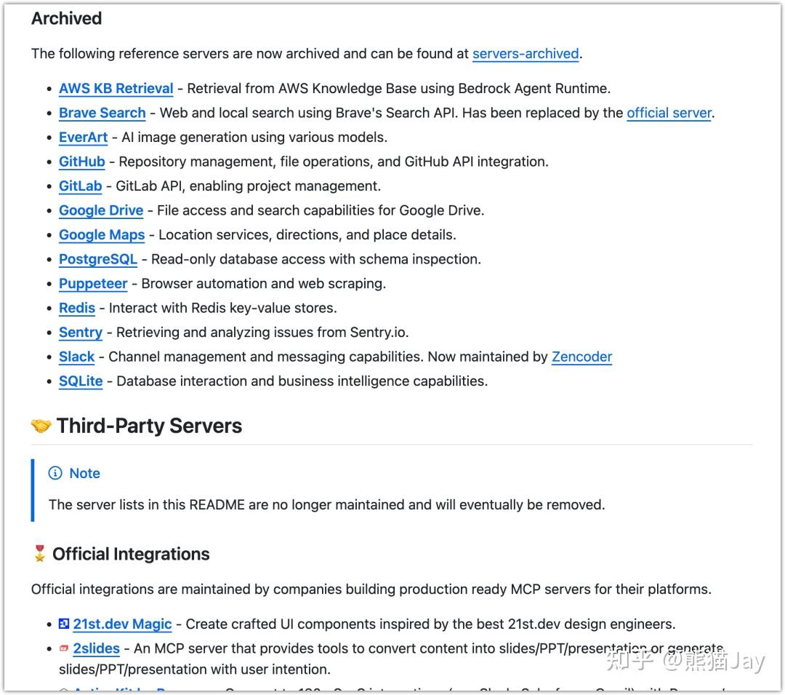Go to the SQLite server link

point(80,381)
